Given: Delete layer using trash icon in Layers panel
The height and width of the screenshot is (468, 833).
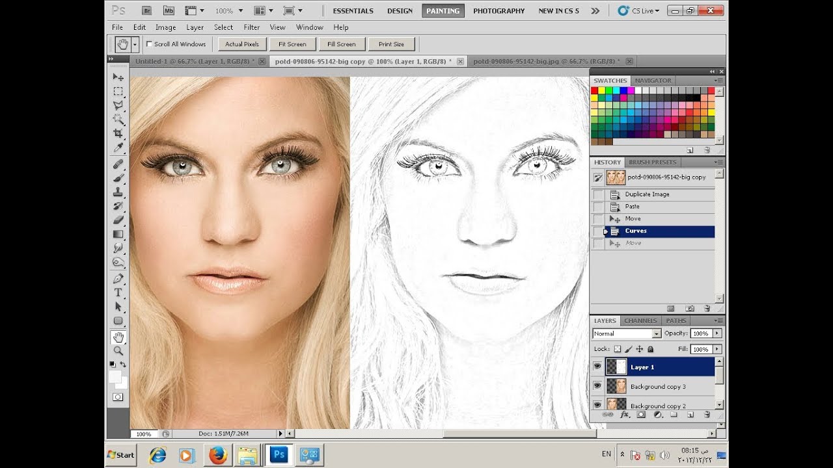Looking at the screenshot, I should [707, 414].
